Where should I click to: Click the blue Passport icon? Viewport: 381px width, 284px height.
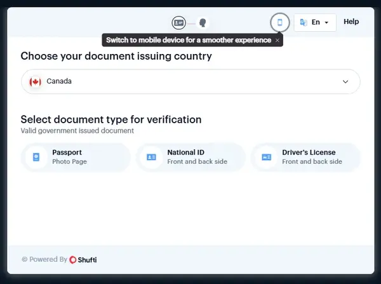pyautogui.click(x=36, y=157)
